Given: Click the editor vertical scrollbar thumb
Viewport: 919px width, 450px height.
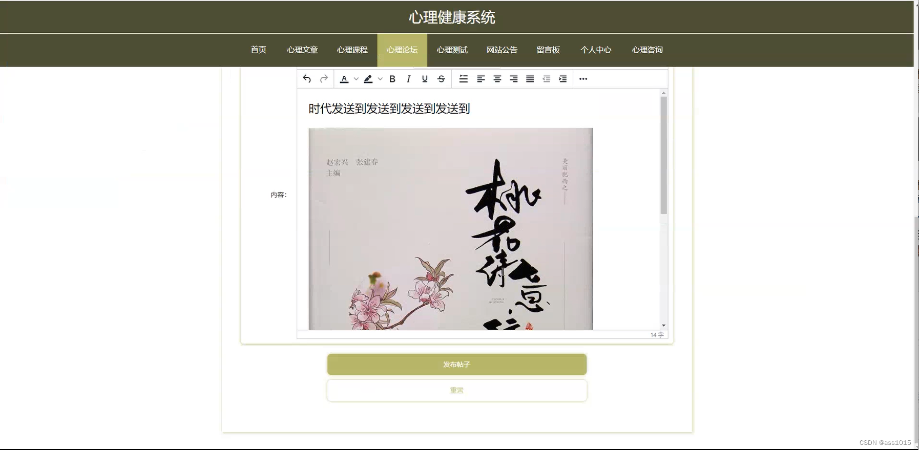Looking at the screenshot, I should 664,155.
